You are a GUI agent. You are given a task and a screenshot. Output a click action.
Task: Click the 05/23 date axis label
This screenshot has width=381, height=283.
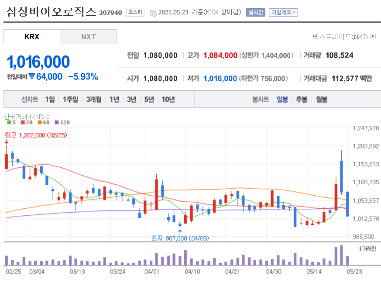(x=354, y=272)
